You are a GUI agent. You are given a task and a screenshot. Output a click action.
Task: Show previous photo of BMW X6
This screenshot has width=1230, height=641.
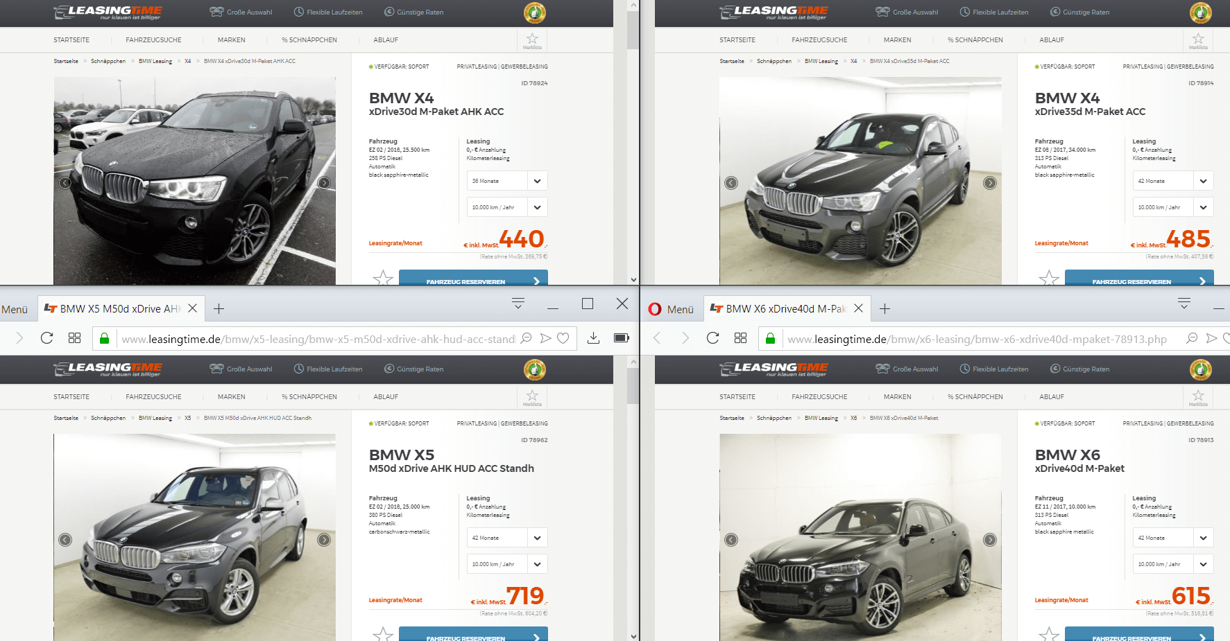731,540
